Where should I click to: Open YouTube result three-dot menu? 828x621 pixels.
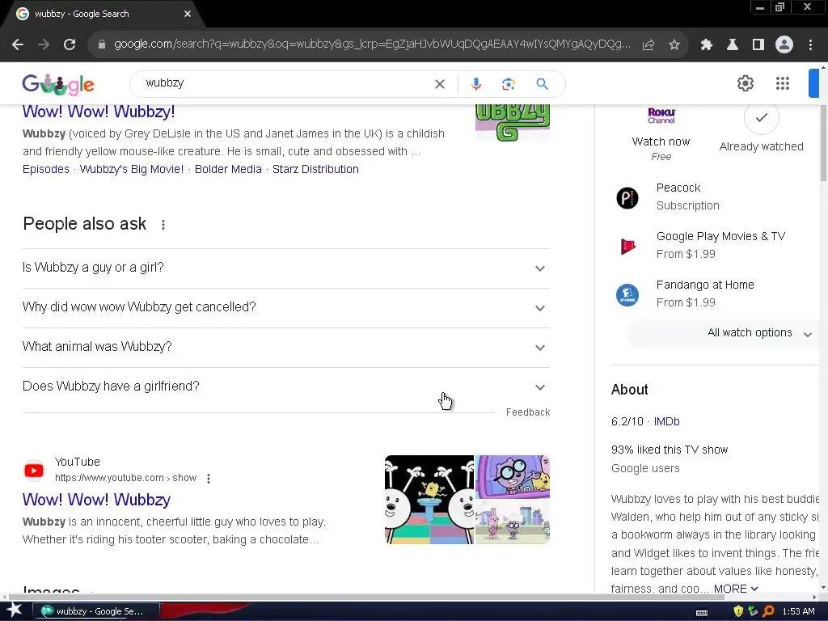click(x=209, y=479)
